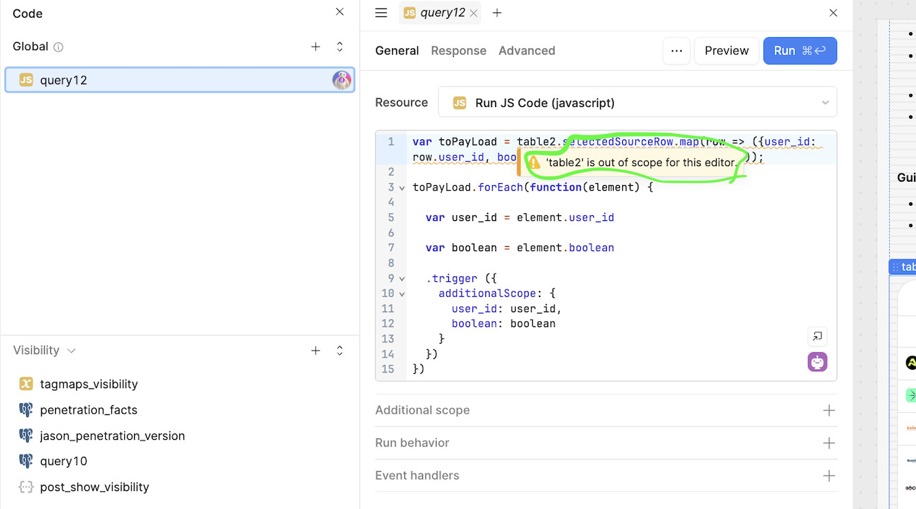Image resolution: width=916 pixels, height=509 pixels.
Task: Click the variable icon beside post_show_visibility
Action: click(x=26, y=487)
